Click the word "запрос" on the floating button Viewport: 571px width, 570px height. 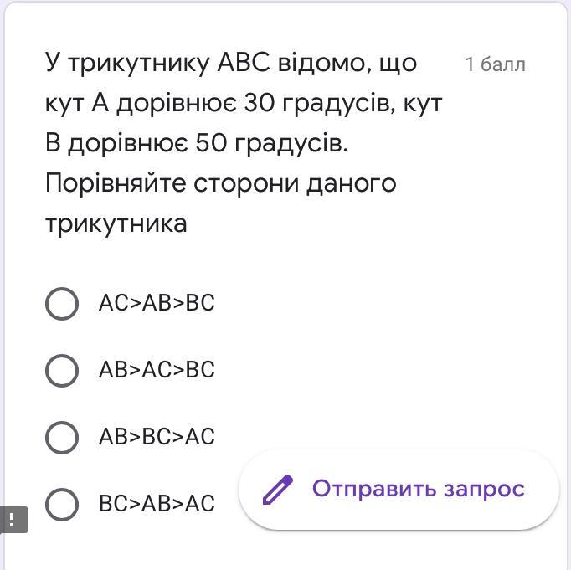[486, 489]
